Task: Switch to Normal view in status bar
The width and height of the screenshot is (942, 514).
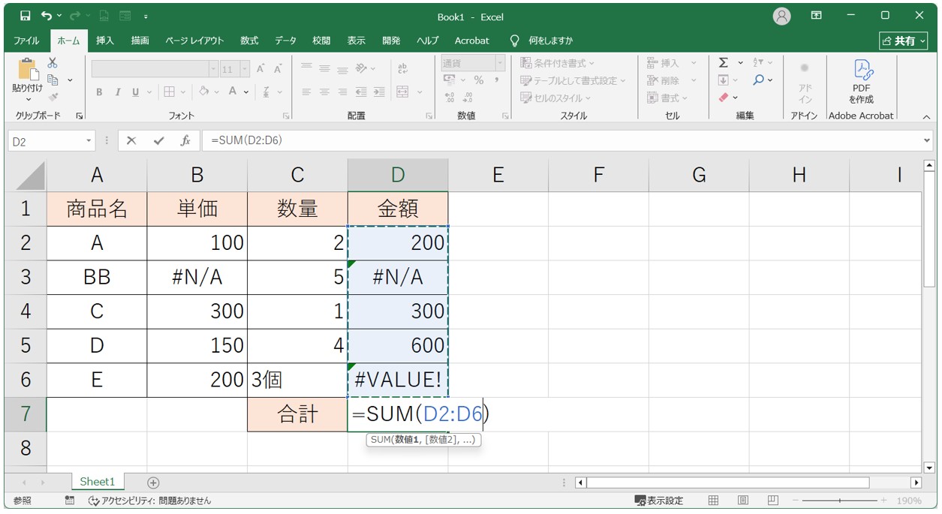Action: pyautogui.click(x=714, y=500)
